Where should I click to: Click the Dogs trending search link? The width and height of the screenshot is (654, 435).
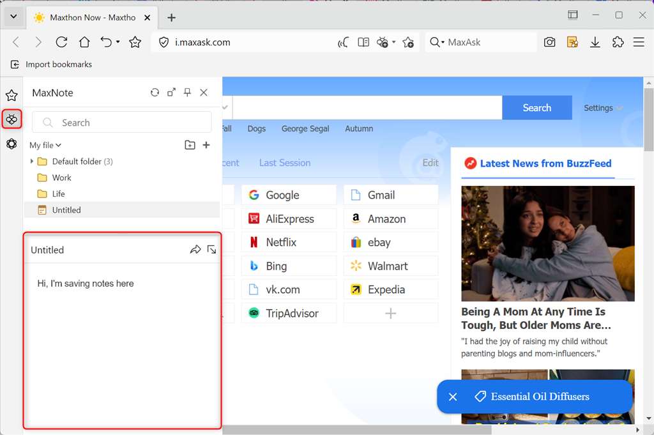(x=257, y=129)
